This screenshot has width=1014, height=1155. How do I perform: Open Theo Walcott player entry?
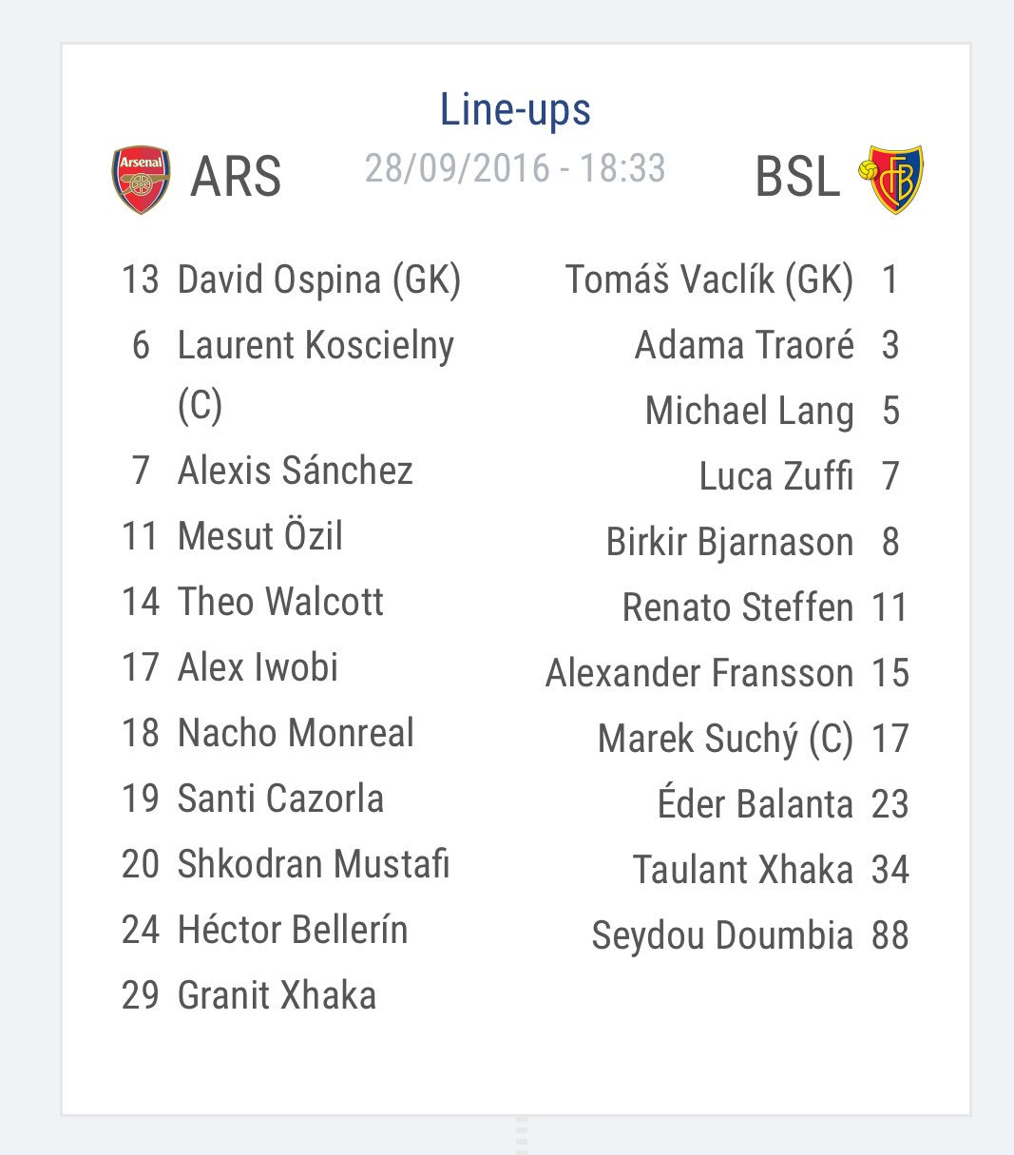point(253,602)
